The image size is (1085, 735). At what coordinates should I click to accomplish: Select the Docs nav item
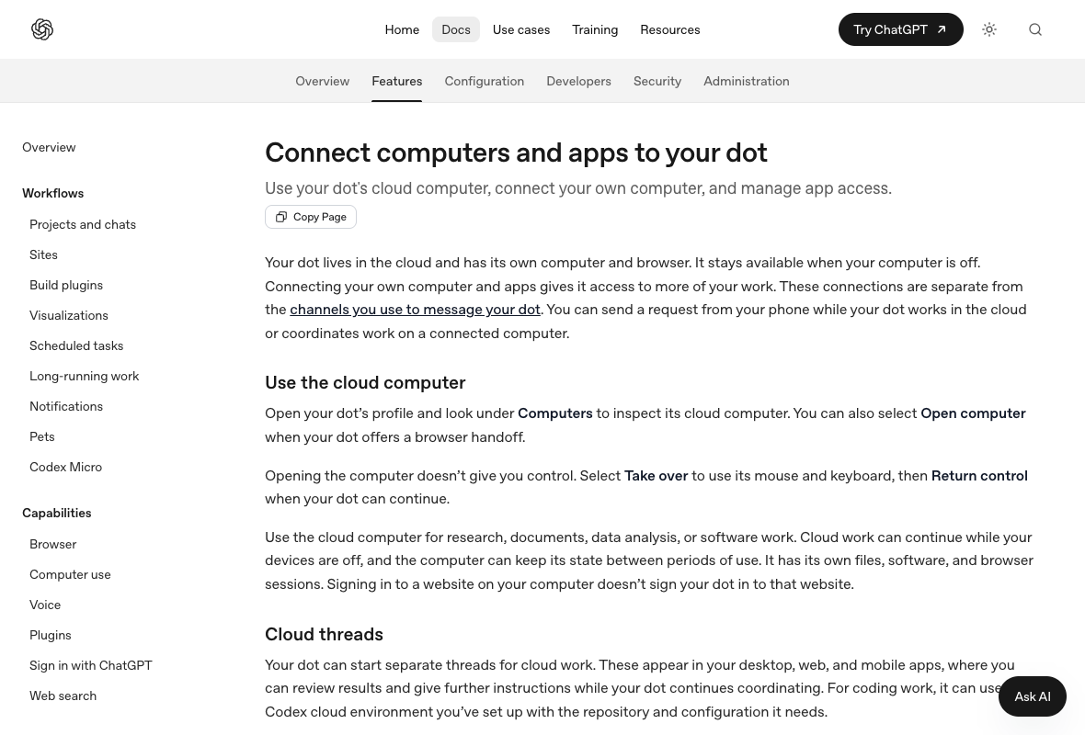point(456,29)
